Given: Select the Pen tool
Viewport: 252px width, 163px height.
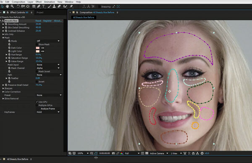Looking at the screenshot, I should pos(39,6).
